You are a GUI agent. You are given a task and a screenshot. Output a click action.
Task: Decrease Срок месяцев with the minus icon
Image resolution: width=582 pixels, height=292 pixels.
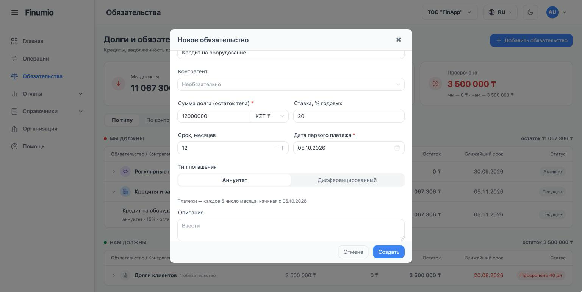[275, 148]
